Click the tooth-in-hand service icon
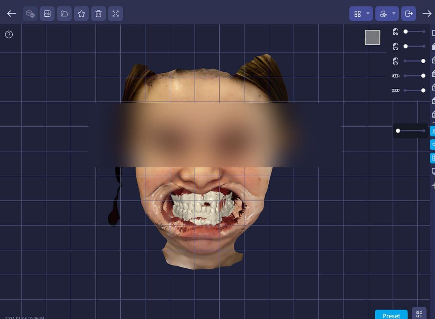 pyautogui.click(x=383, y=14)
